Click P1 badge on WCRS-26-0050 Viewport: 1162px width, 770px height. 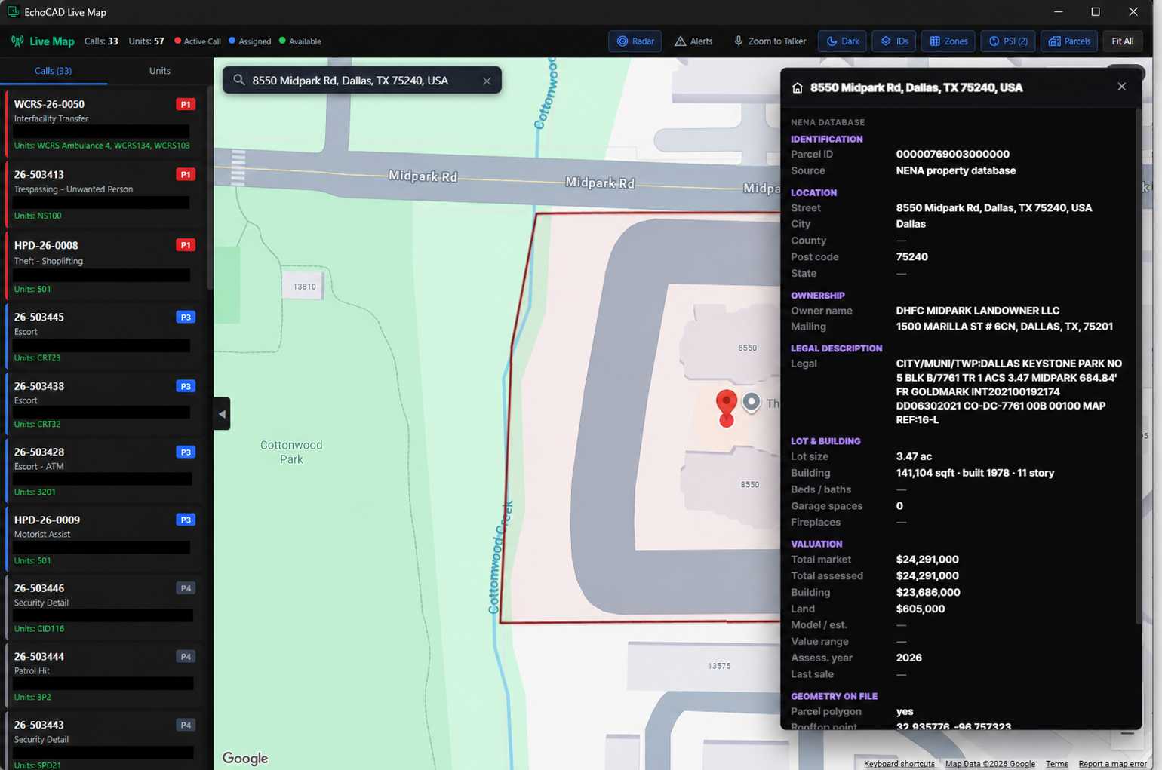186,104
